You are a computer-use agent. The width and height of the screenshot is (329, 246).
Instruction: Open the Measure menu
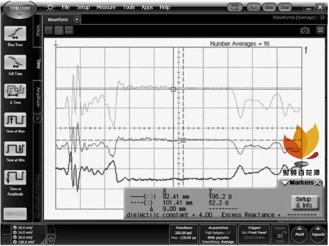(x=106, y=7)
